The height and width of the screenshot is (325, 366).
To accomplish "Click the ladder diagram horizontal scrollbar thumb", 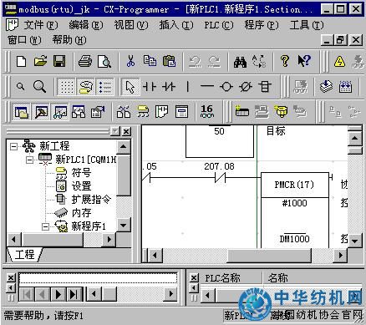I will pos(269,255).
